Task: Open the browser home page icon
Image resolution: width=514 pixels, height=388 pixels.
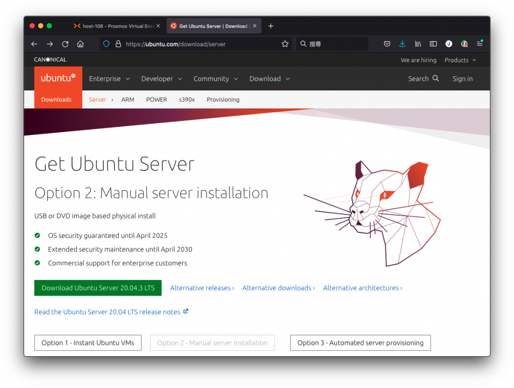Action: (x=80, y=44)
